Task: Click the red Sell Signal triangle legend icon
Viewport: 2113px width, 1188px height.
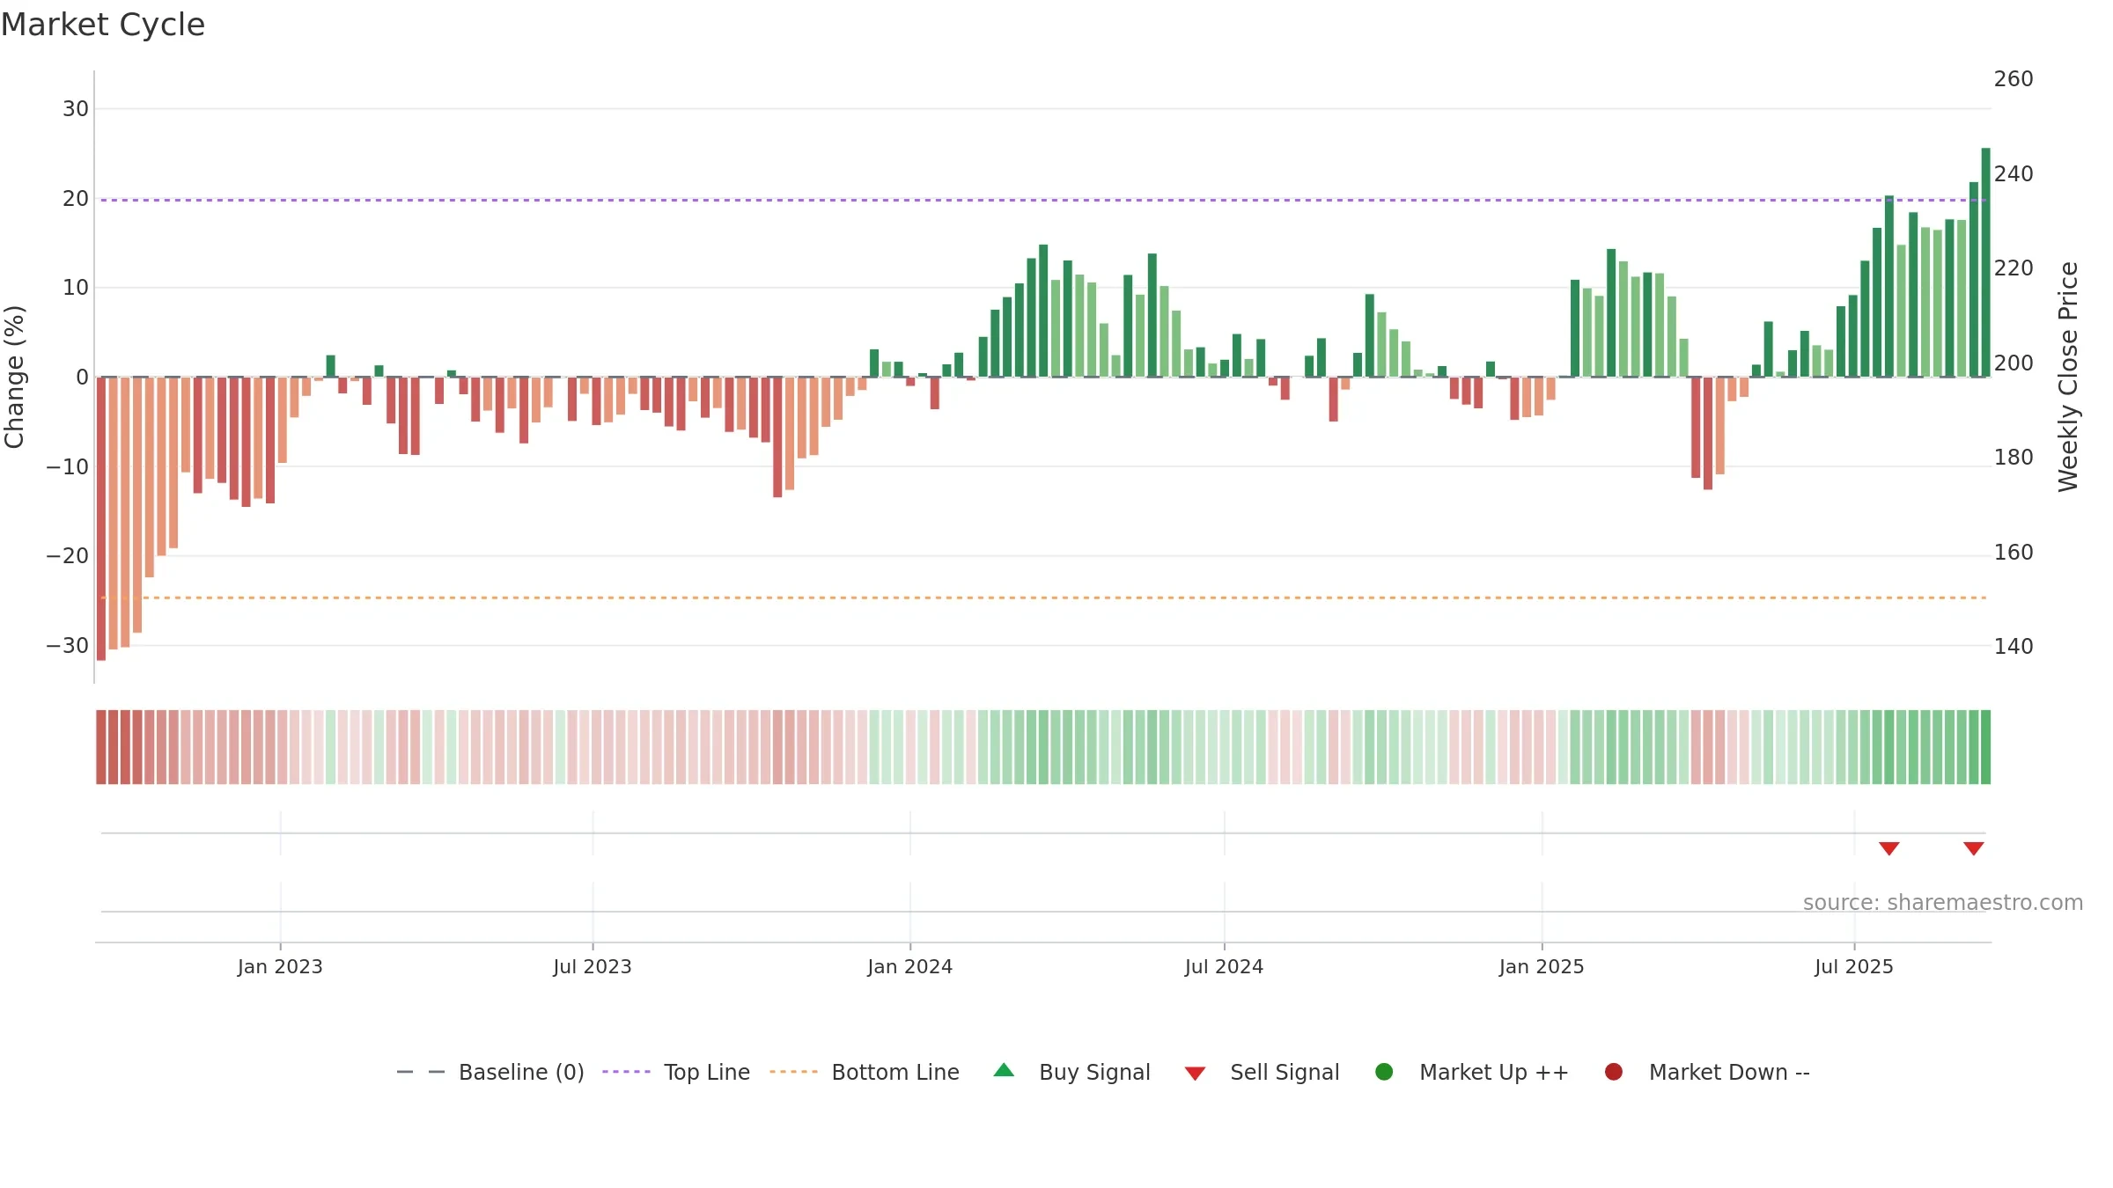Action: (1195, 1074)
